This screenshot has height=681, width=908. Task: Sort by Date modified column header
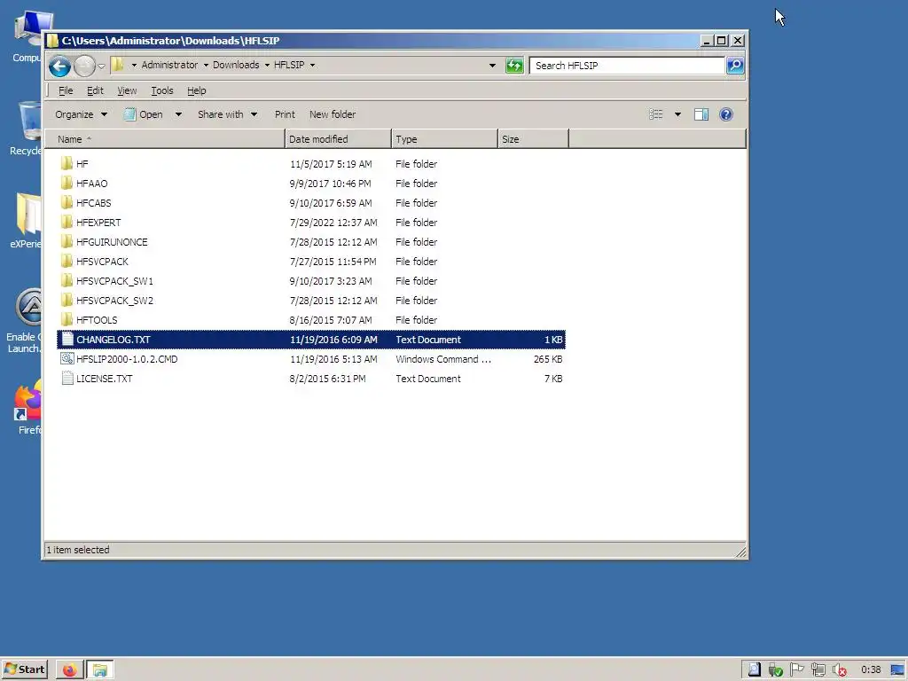point(338,139)
